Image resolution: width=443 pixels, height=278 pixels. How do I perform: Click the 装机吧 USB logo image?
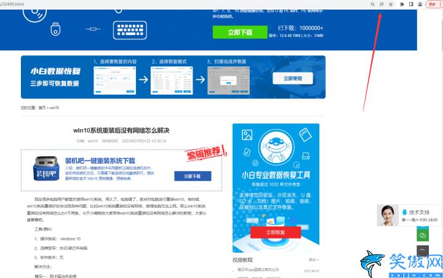(x=46, y=169)
